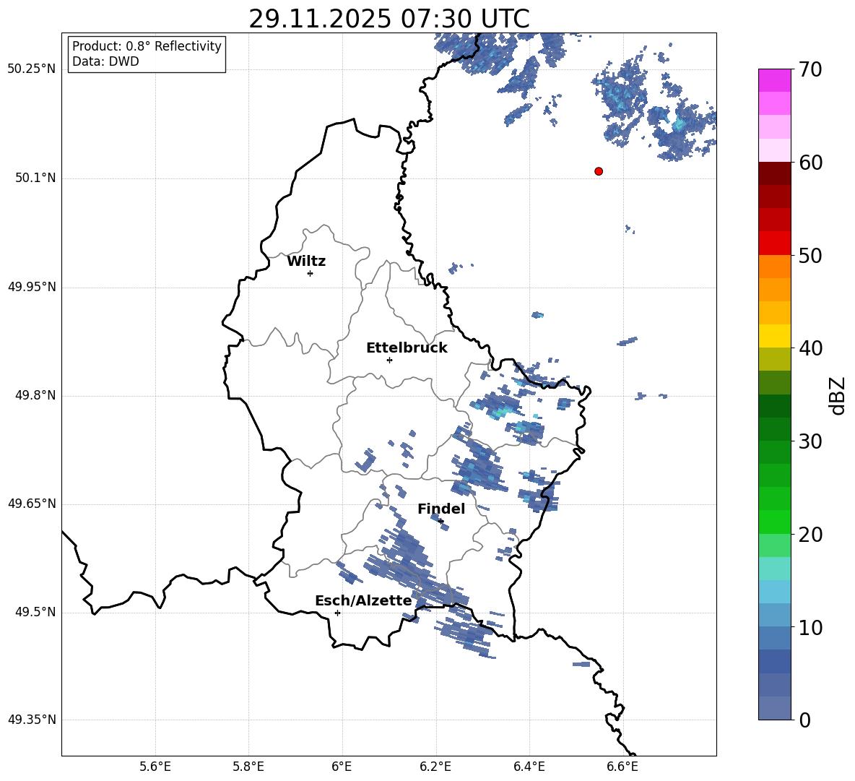Pick the magenta swatch below 70 dBZ
Screen dimensions: 855x781
pos(774,80)
